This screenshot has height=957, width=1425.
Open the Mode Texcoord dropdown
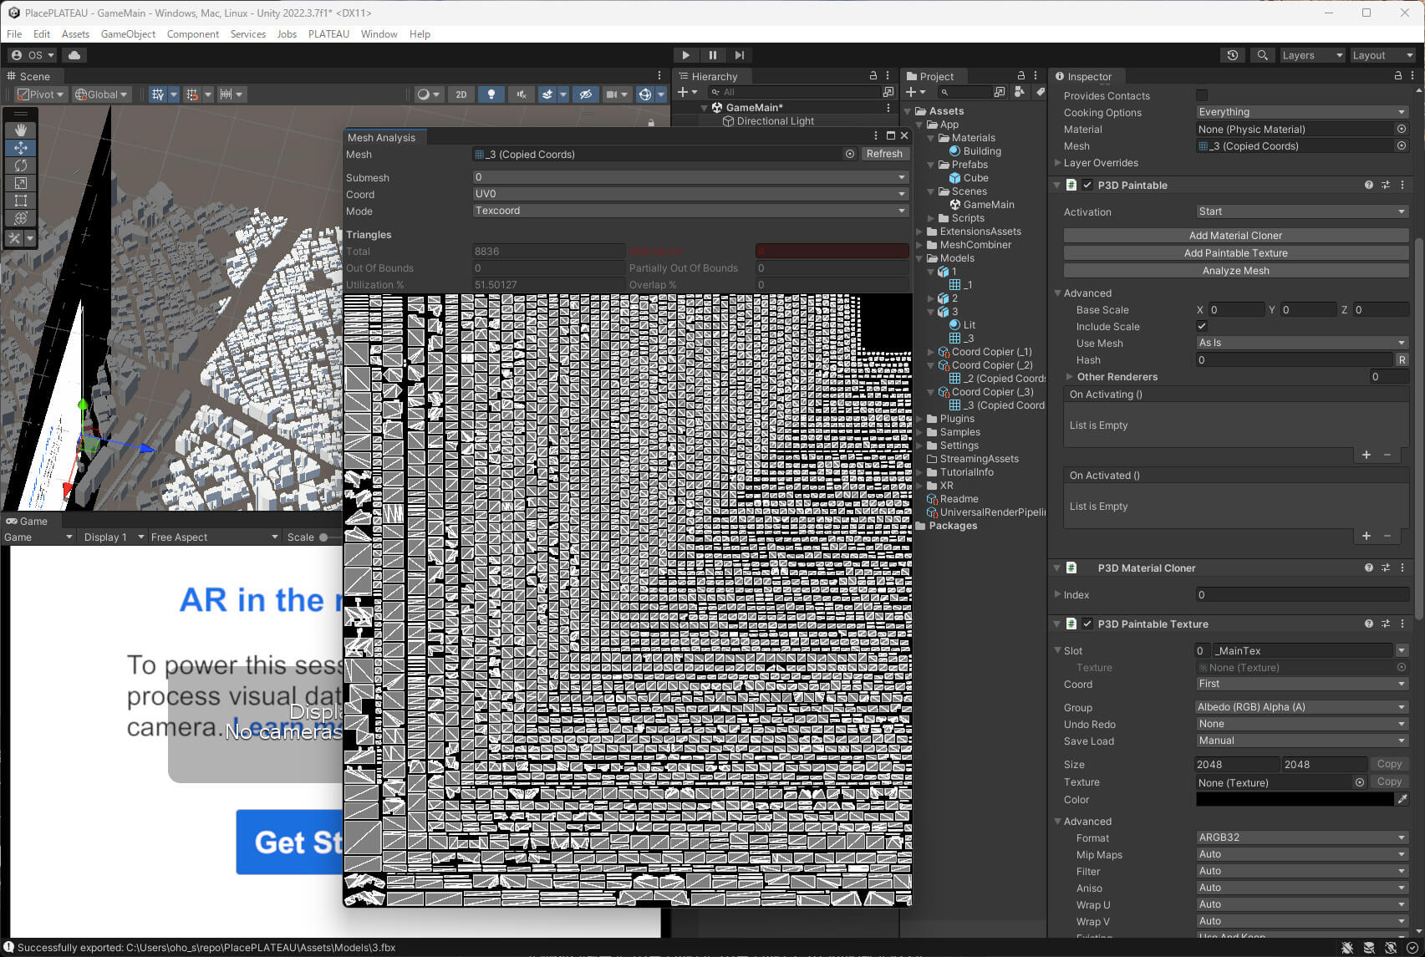[690, 211]
